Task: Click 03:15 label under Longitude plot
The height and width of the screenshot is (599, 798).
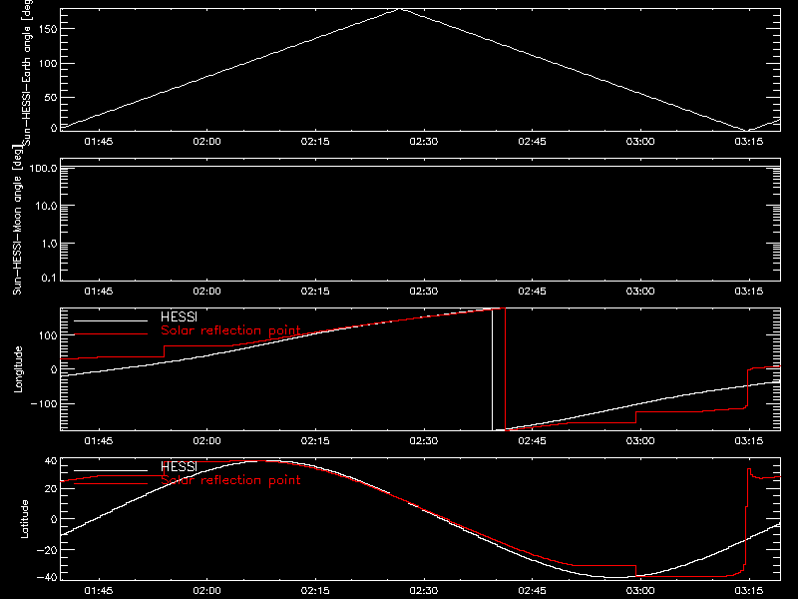Action: click(x=749, y=441)
